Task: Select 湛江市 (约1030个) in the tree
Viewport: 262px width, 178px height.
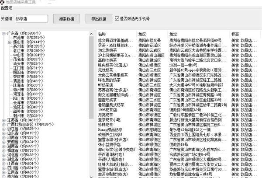Action: (29, 51)
